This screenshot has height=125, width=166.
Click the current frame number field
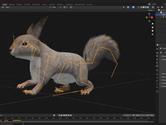[x=127, y=115]
